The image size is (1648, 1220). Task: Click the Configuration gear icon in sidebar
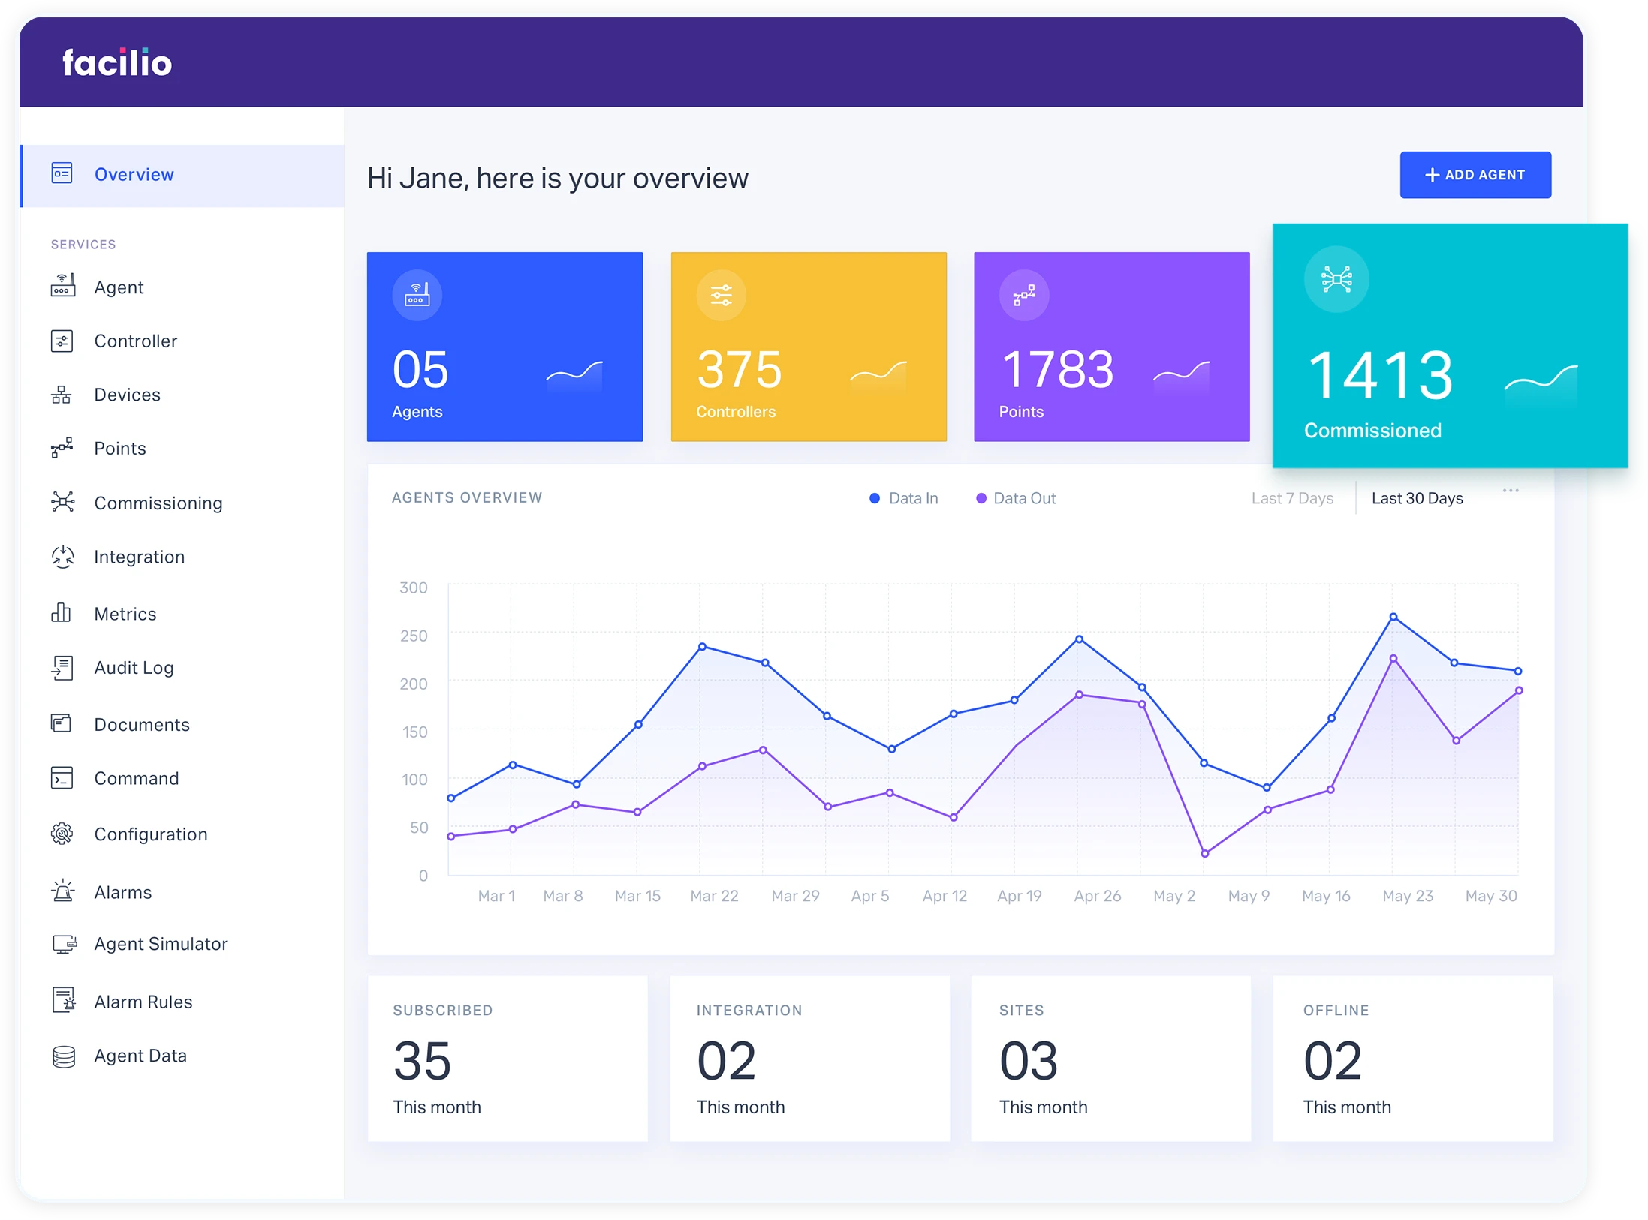coord(62,834)
